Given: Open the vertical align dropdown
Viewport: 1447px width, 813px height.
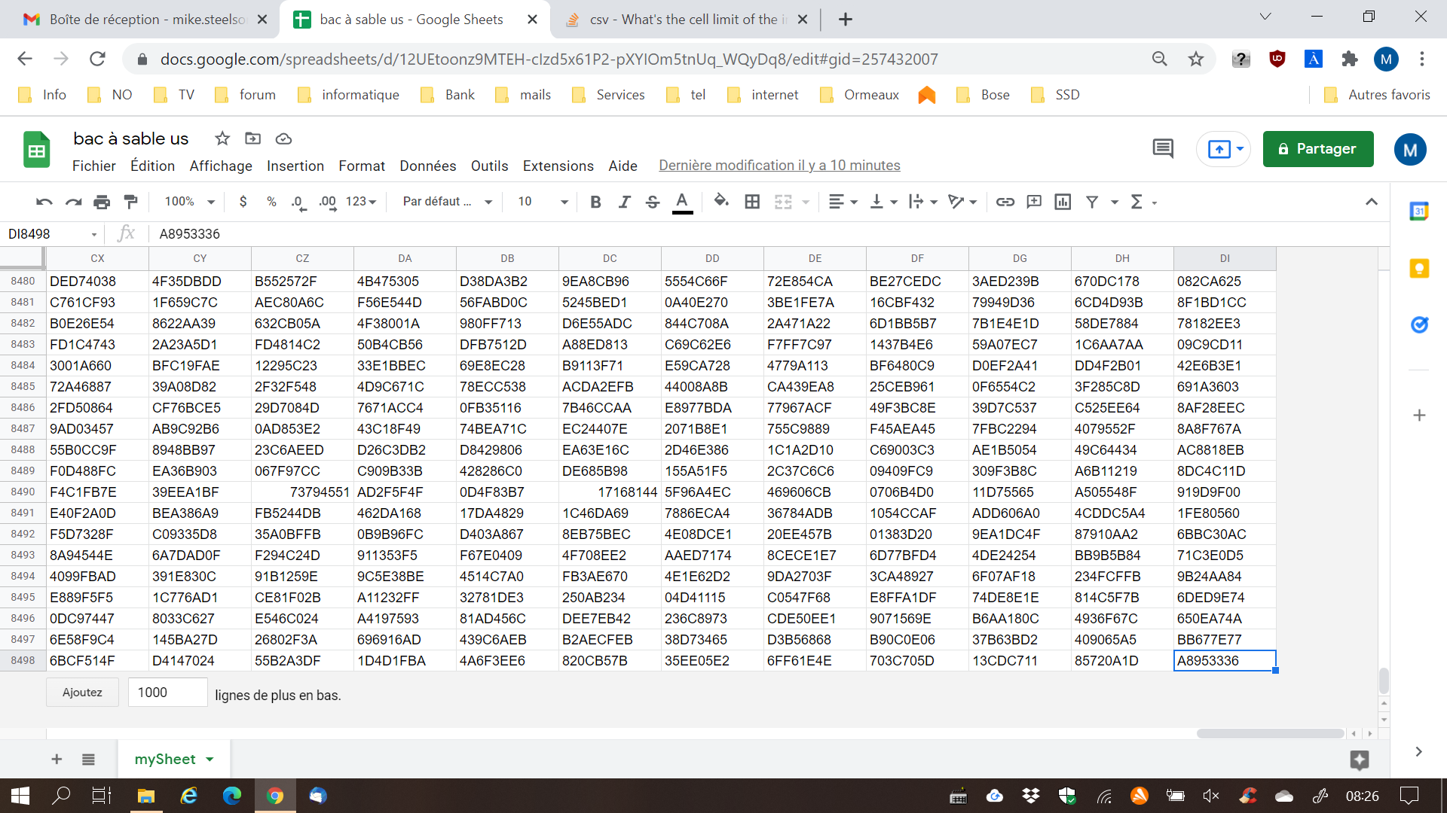Looking at the screenshot, I should coord(883,202).
